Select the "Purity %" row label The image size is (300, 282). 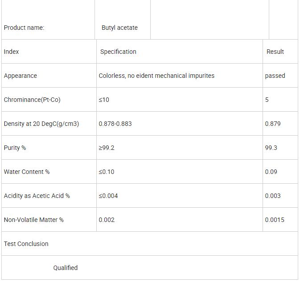click(15, 148)
